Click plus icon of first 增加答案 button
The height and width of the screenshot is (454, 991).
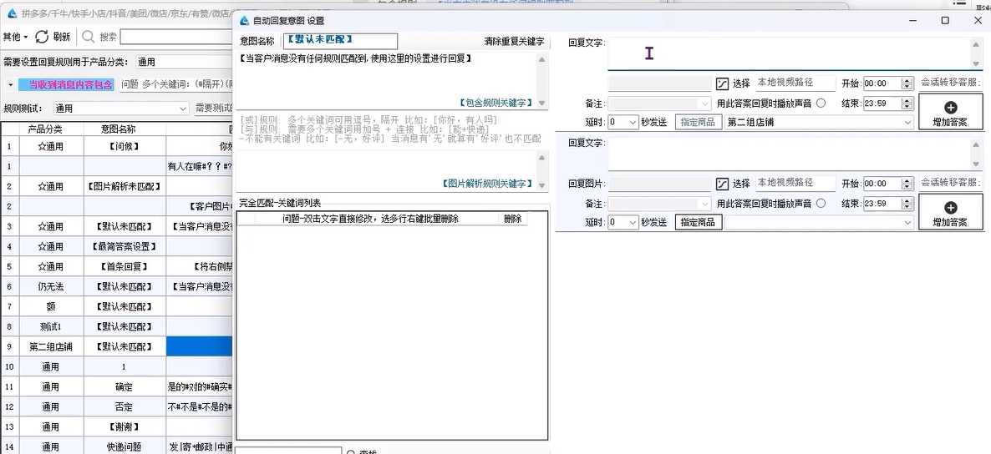coord(950,107)
